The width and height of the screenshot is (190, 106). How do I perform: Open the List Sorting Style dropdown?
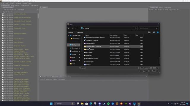38,10
